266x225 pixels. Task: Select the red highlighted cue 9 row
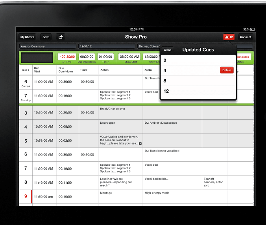tap(137, 197)
